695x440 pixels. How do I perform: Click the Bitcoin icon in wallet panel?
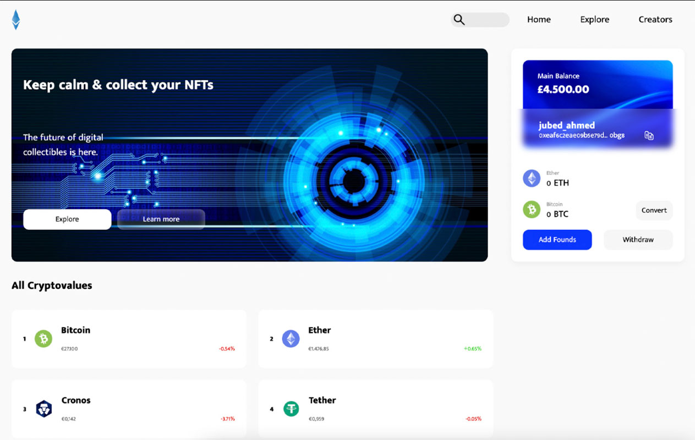(x=532, y=210)
